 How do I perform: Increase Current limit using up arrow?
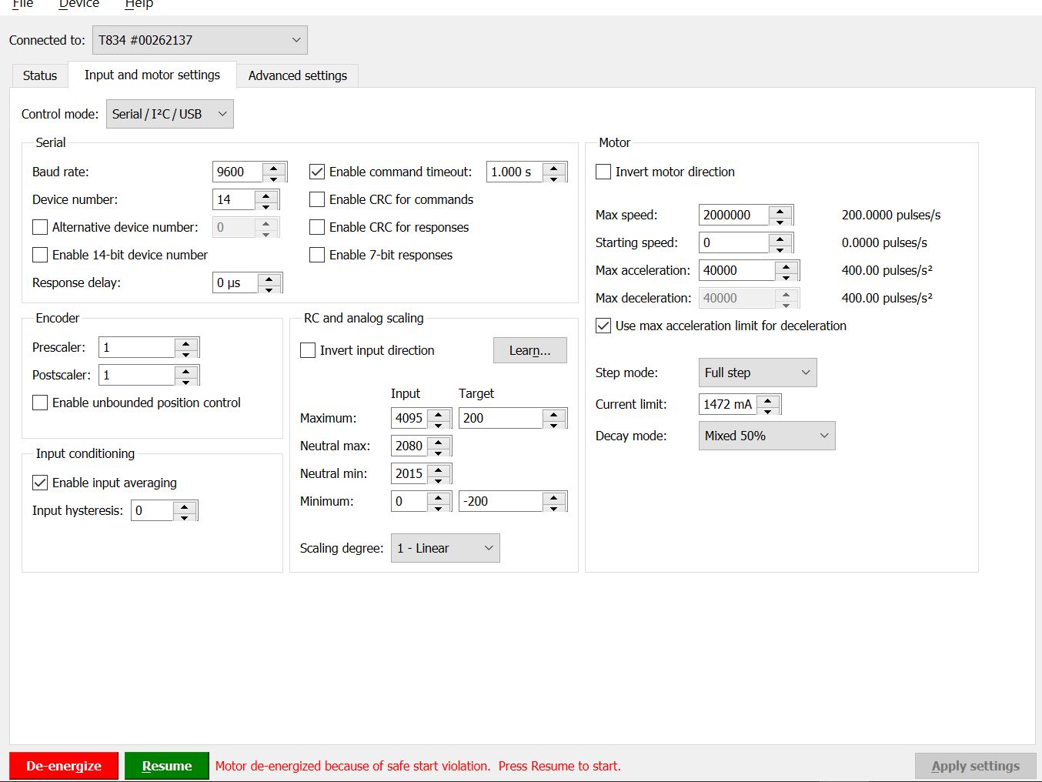[768, 399]
